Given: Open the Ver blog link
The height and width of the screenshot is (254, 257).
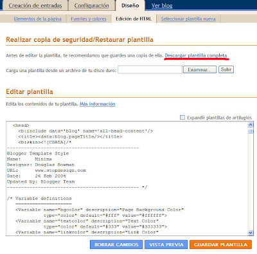Looking at the screenshot, I should [x=162, y=6].
